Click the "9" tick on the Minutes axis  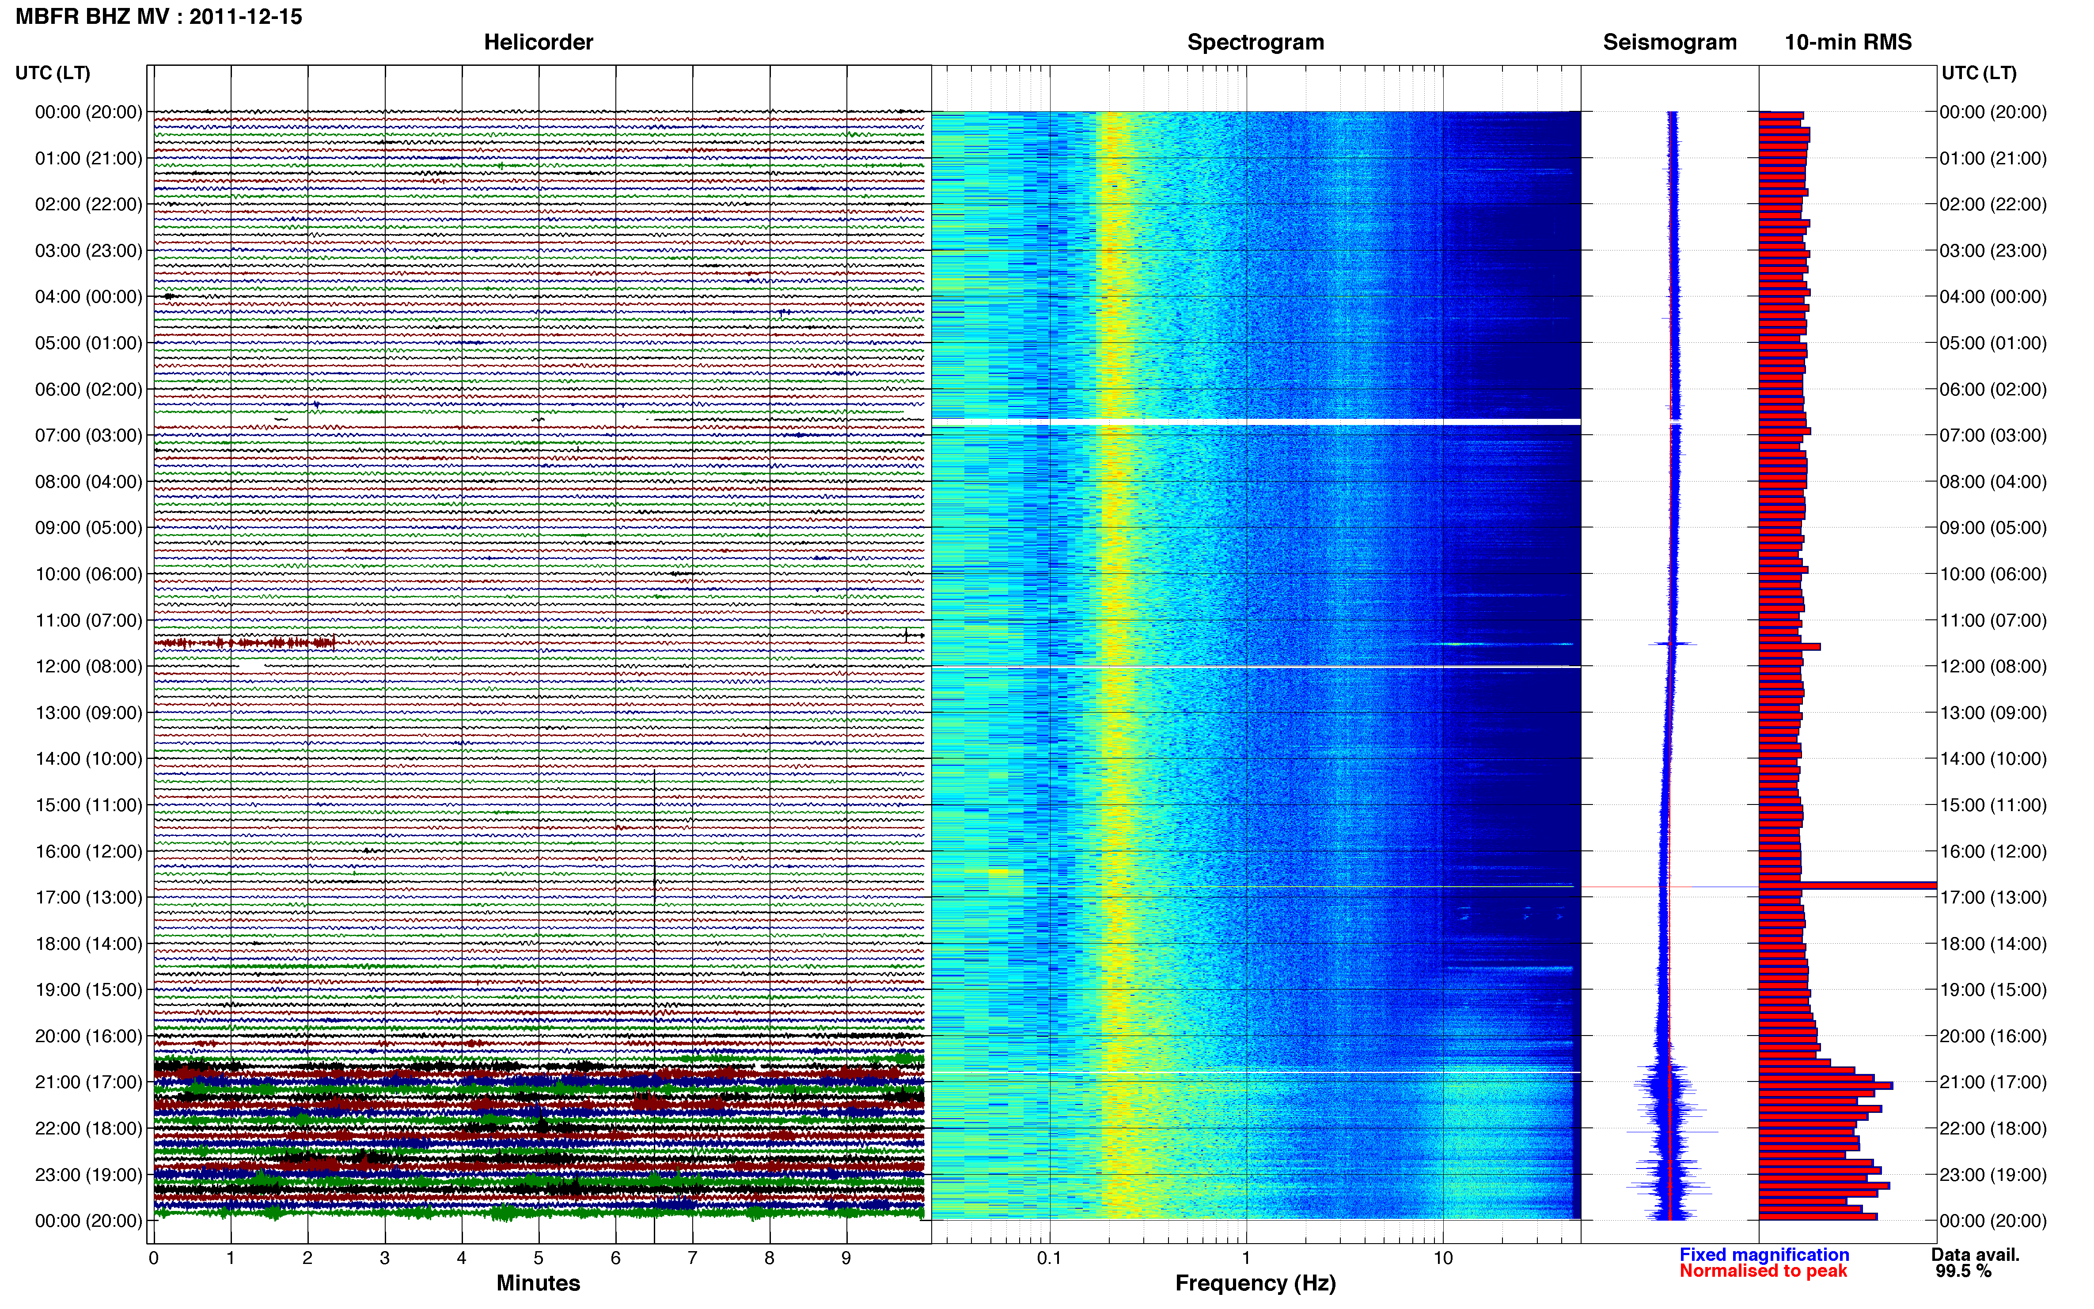coord(846,1258)
